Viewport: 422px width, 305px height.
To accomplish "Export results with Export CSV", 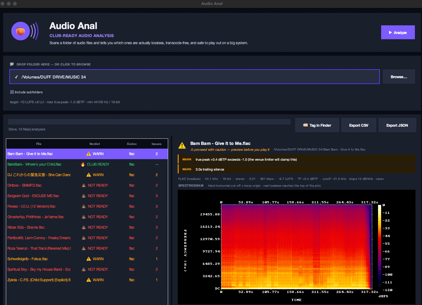I will [359, 125].
